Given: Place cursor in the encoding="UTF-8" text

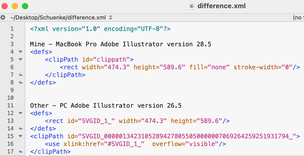Looking at the screenshot, I should coord(134,29).
